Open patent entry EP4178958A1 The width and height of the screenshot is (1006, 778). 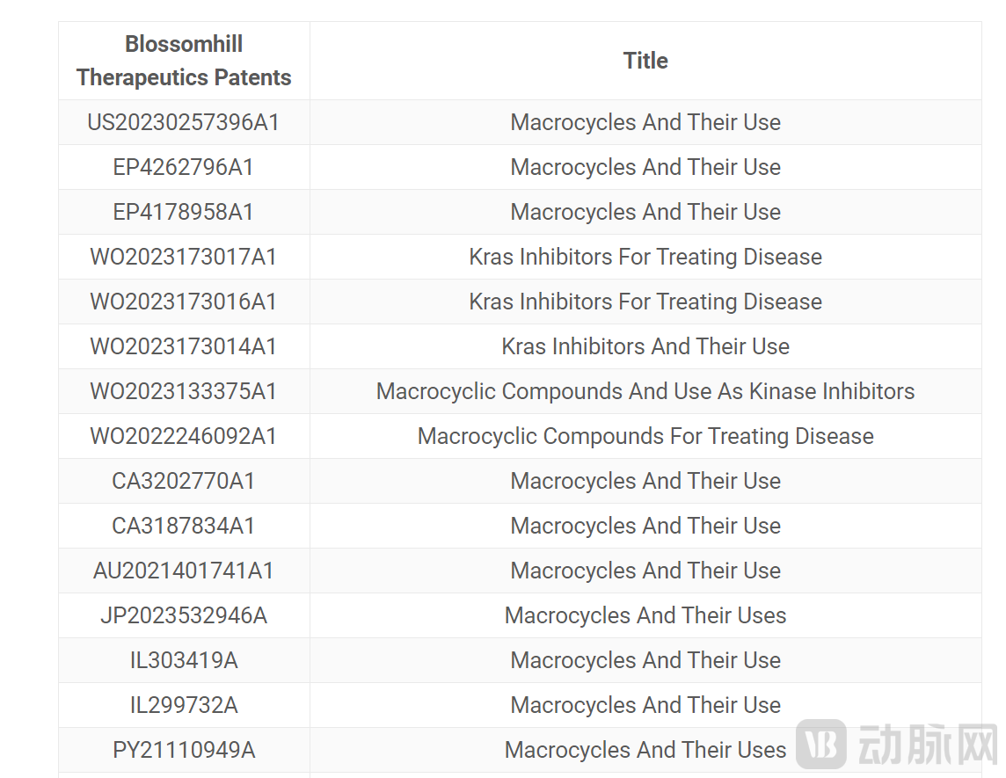click(184, 212)
